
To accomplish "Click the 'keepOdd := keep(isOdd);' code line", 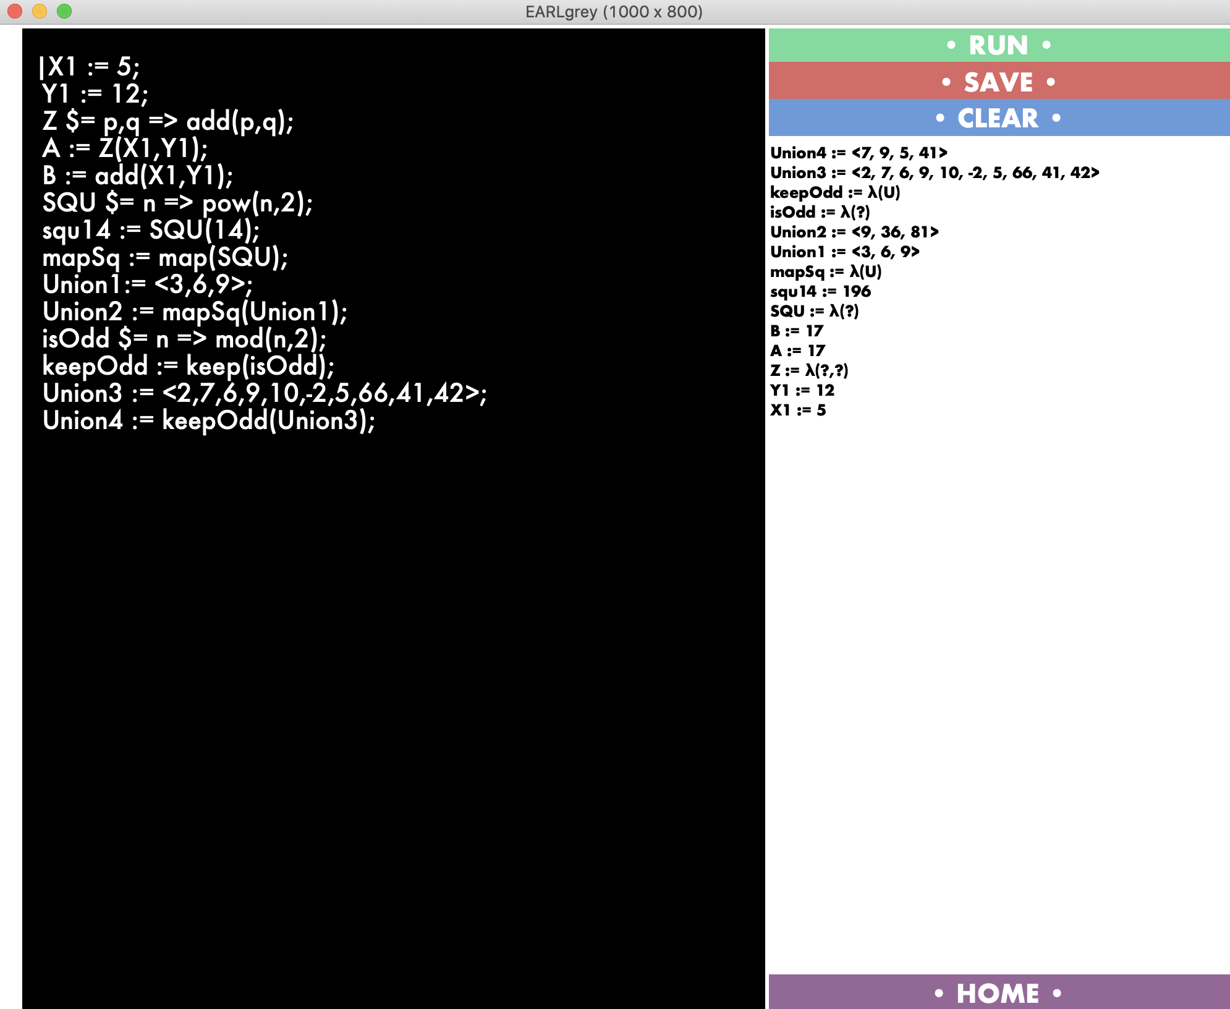I will tap(188, 366).
